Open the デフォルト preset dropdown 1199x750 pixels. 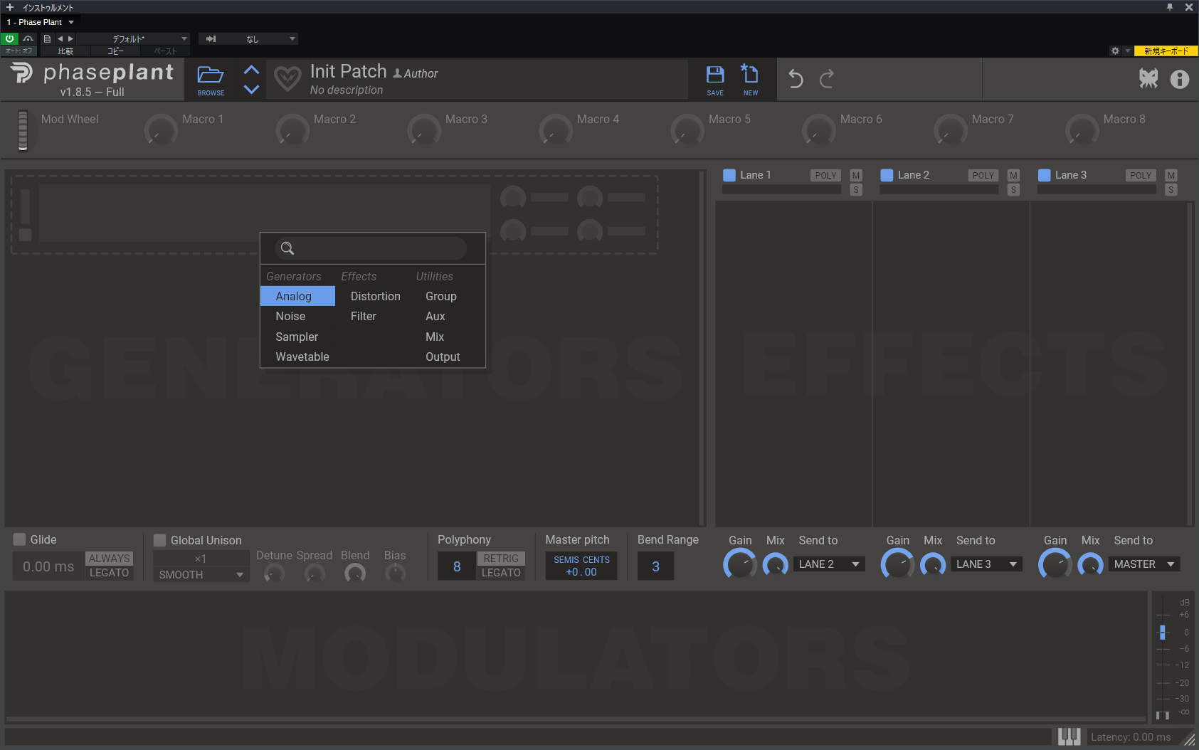(133, 38)
